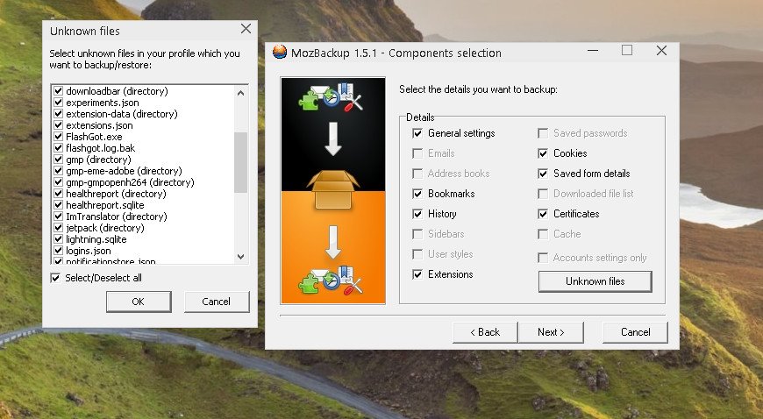Image resolution: width=763 pixels, height=419 pixels.
Task: Click the disabled Sidebars checkbox
Action: (x=417, y=234)
